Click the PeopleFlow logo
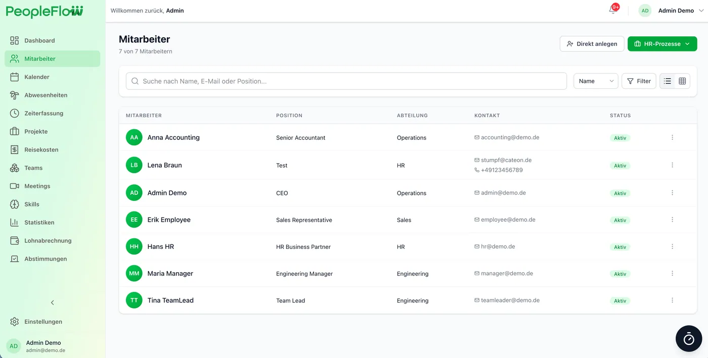The width and height of the screenshot is (708, 358). click(x=45, y=11)
